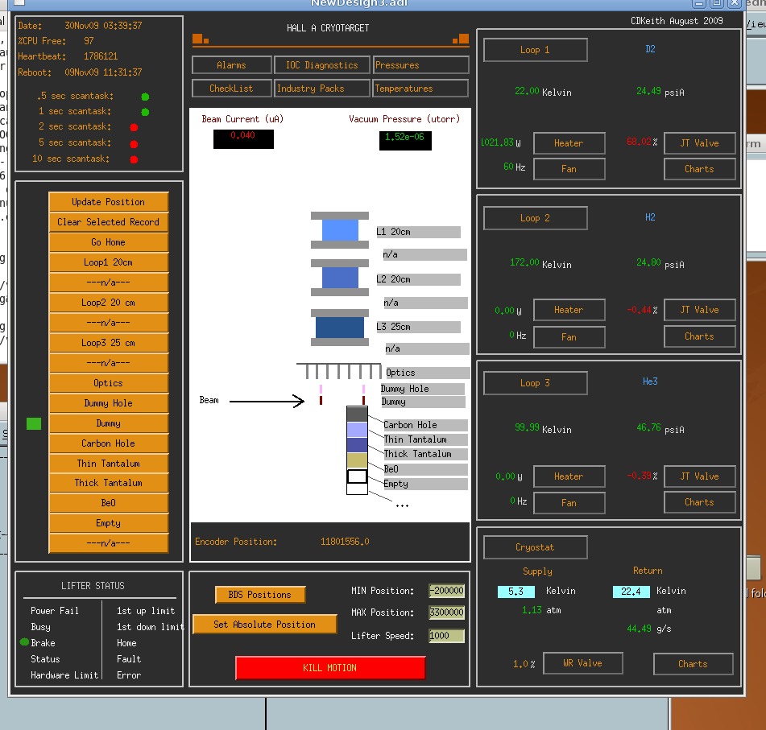Select Dummy Hole position button
Screen dimensions: 766x730
pyautogui.click(x=109, y=403)
